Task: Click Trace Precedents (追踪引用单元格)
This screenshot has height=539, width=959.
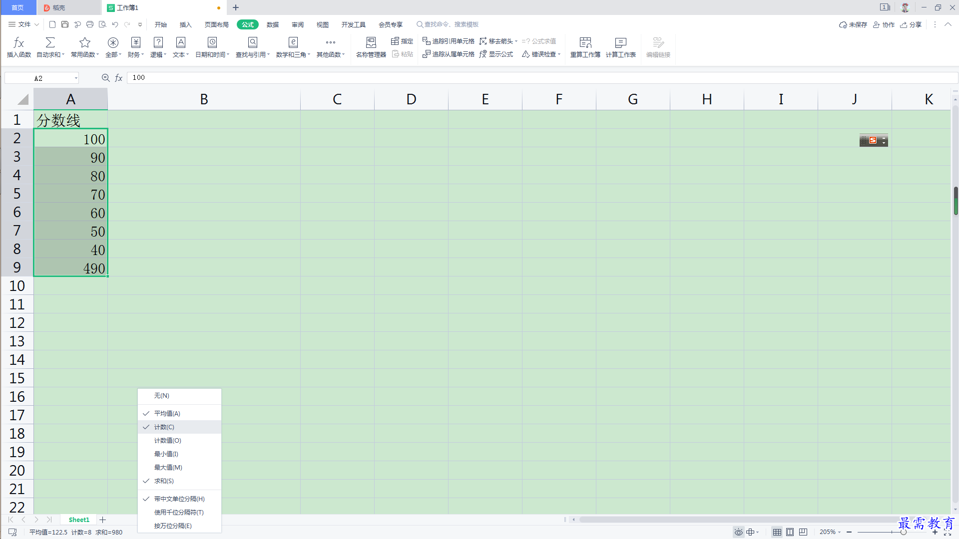Action: point(449,41)
